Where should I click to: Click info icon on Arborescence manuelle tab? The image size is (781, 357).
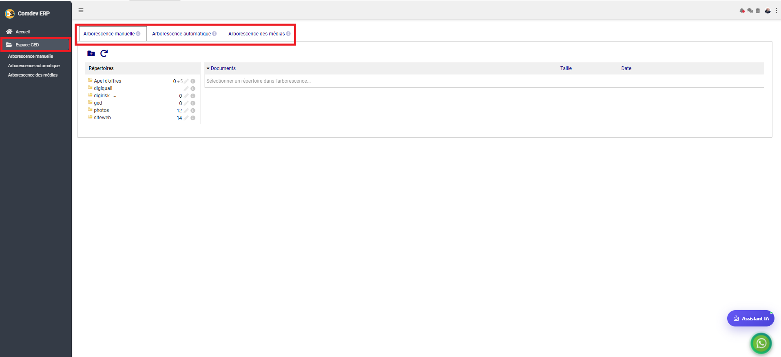coord(138,34)
